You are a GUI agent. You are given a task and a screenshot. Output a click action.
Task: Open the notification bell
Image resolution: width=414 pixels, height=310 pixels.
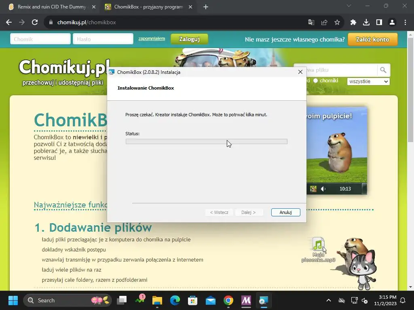pos(403,300)
